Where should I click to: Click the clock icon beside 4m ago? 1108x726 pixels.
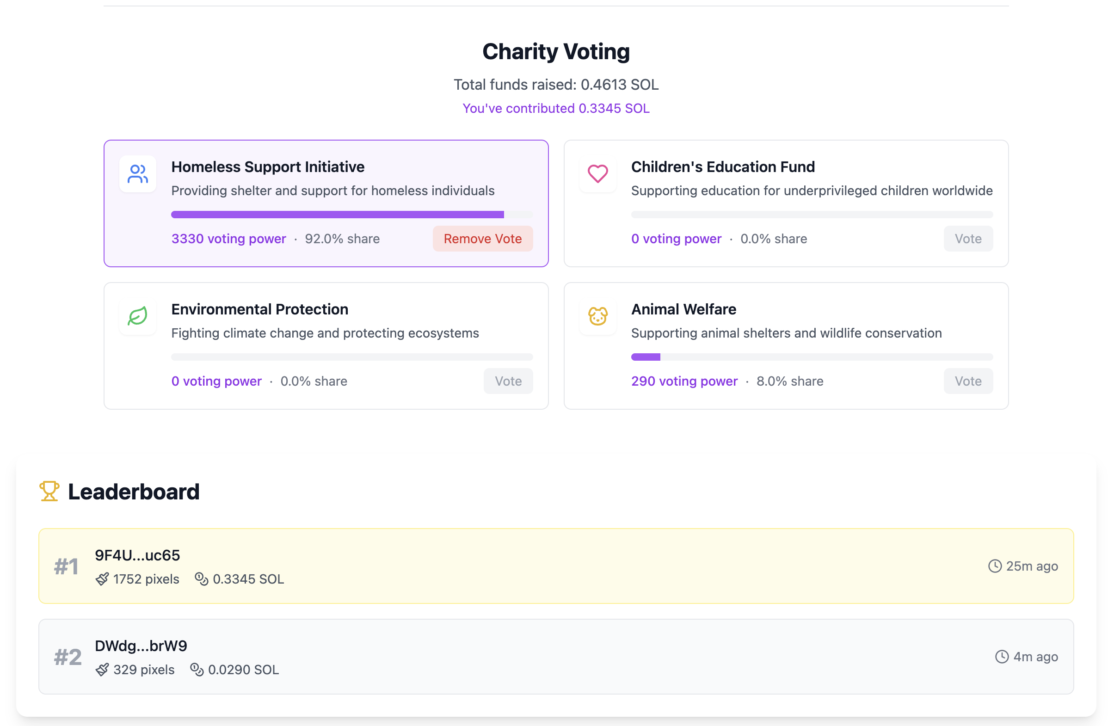coord(1002,657)
